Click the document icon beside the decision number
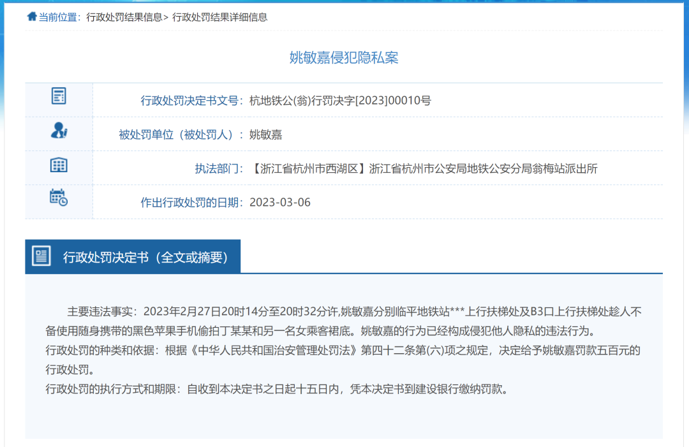Image resolution: width=689 pixels, height=447 pixels. point(59,96)
